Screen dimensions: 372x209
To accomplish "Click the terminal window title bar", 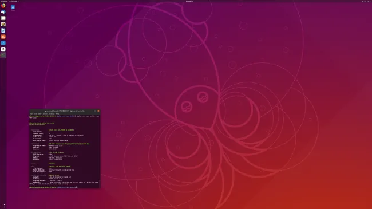I will point(65,111).
